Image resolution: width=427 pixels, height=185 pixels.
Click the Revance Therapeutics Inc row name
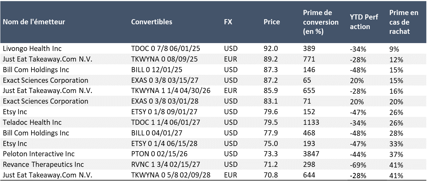pyautogui.click(x=43, y=164)
